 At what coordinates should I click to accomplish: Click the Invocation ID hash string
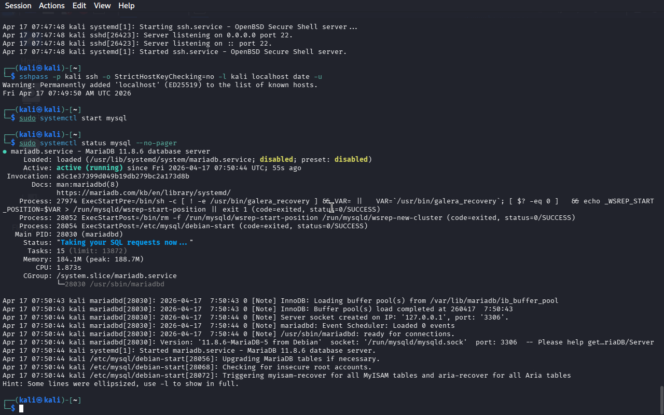pyautogui.click(x=122, y=176)
